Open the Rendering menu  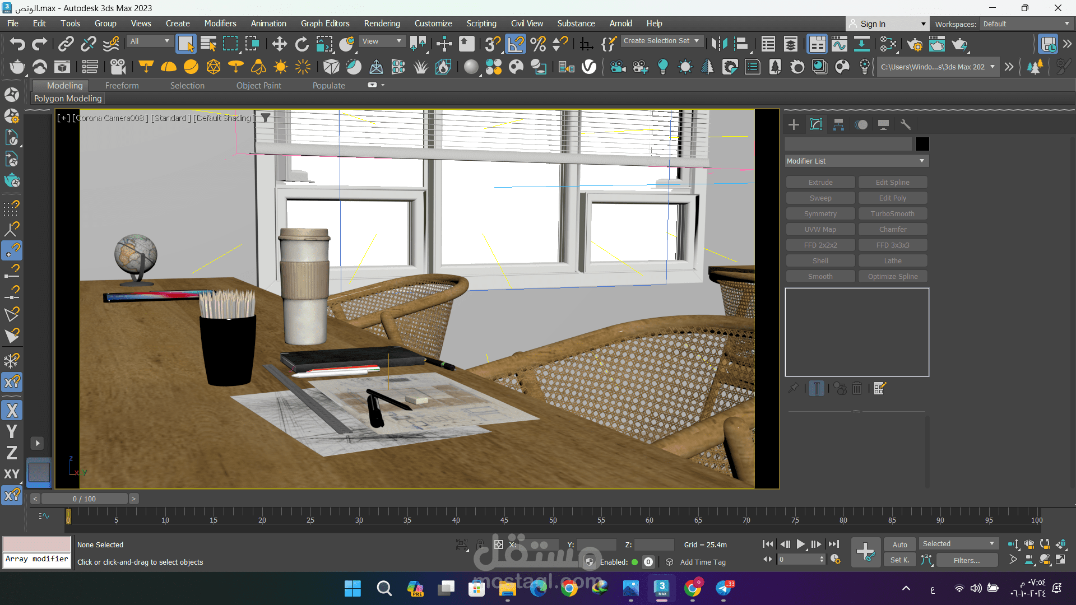pyautogui.click(x=382, y=24)
